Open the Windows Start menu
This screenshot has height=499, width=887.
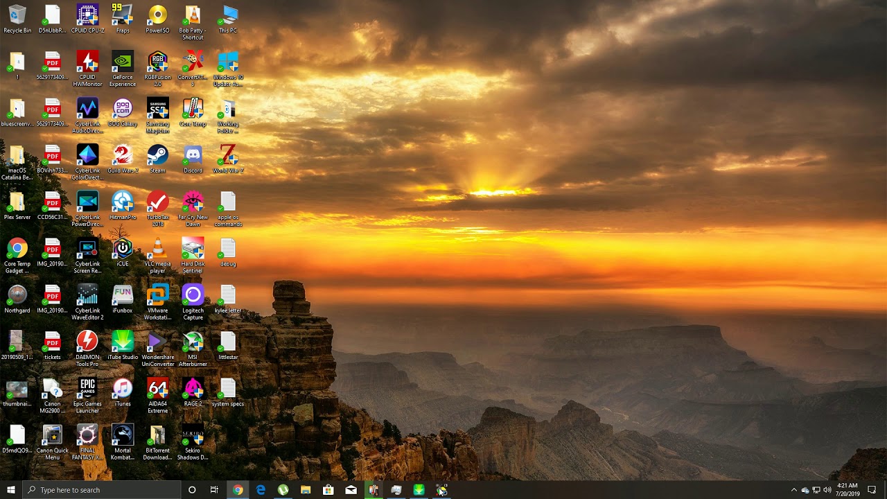11,490
